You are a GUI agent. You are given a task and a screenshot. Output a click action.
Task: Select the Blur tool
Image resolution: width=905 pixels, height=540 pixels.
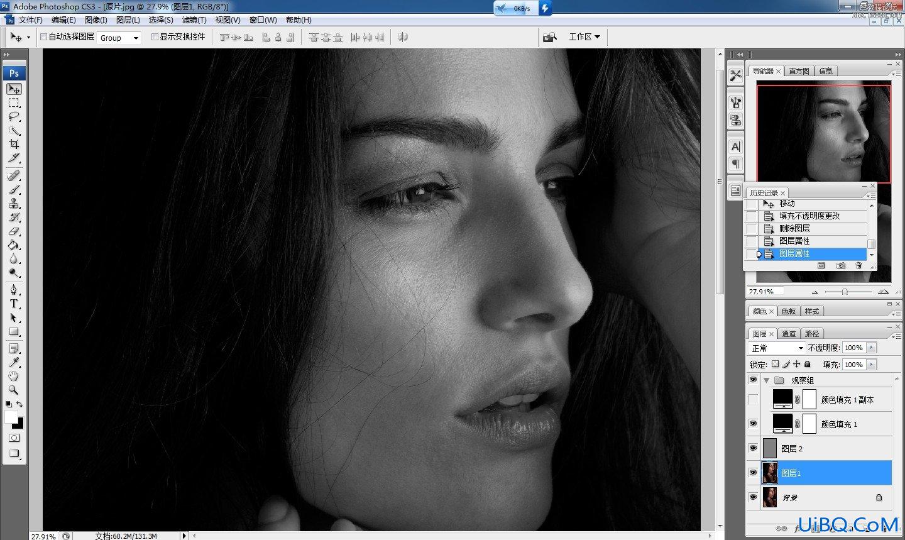14,258
